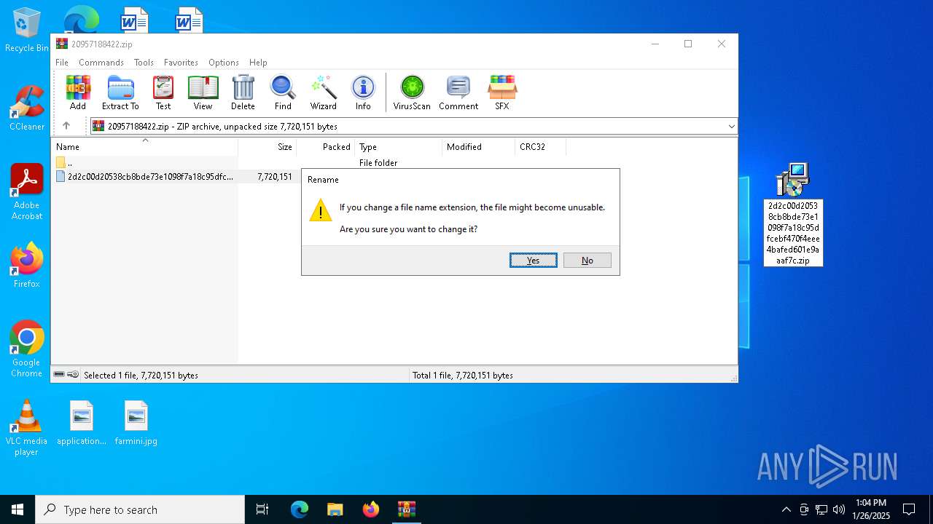Open the Firefox desktop shortcut

26,266
